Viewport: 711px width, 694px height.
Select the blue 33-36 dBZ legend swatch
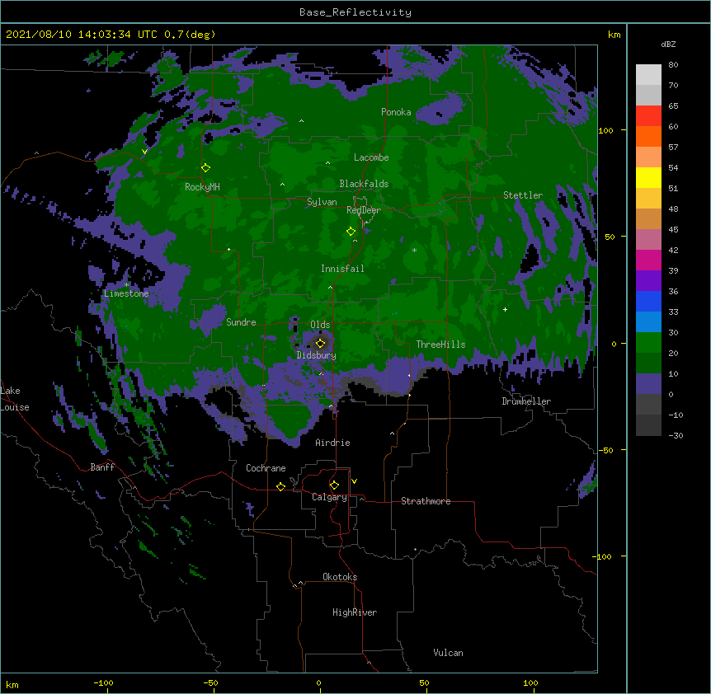point(648,301)
